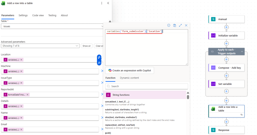Remove the expression token from Machine field
257x135 pixels.
tap(21, 71)
